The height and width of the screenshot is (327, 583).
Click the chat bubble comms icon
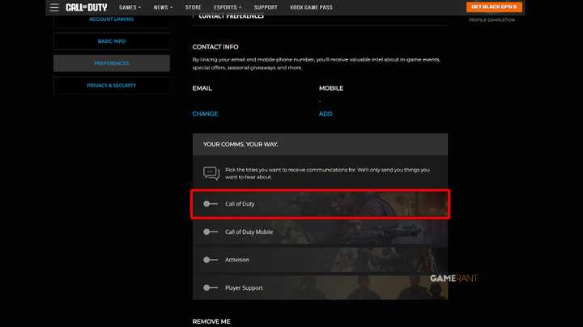[x=211, y=172]
